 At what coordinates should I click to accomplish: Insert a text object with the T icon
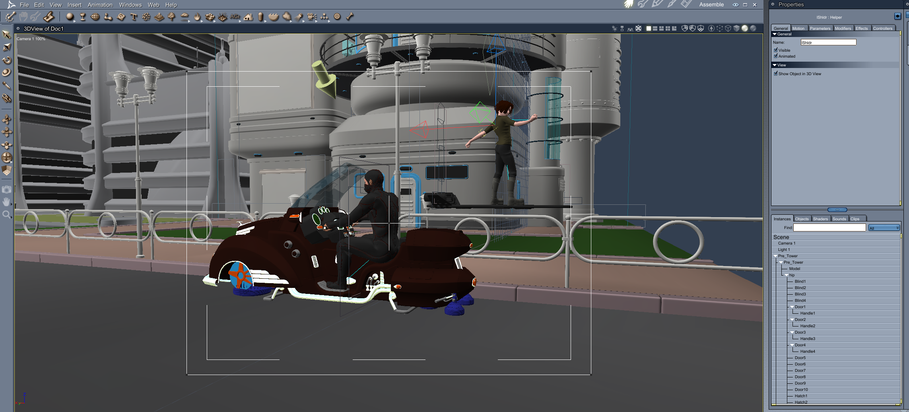point(134,17)
